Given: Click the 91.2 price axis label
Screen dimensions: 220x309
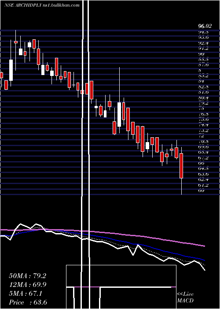Looking at the screenshot, I should [203, 49].
